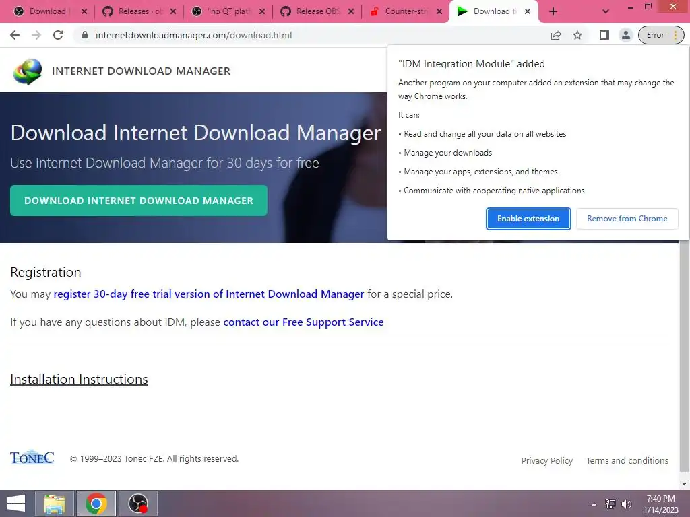The height and width of the screenshot is (517, 690).
Task: Bookmark this page with the star icon
Action: click(577, 35)
